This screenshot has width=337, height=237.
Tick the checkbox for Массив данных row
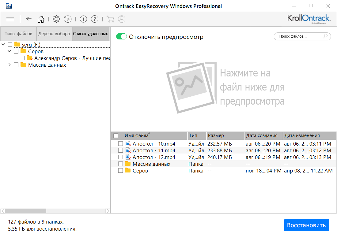pos(121,164)
